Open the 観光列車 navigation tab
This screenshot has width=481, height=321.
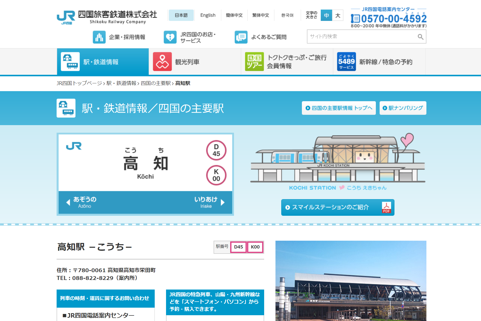click(x=195, y=62)
